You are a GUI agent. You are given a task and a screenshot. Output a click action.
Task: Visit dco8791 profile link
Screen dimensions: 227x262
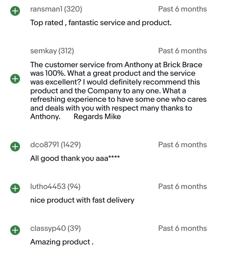(x=45, y=145)
